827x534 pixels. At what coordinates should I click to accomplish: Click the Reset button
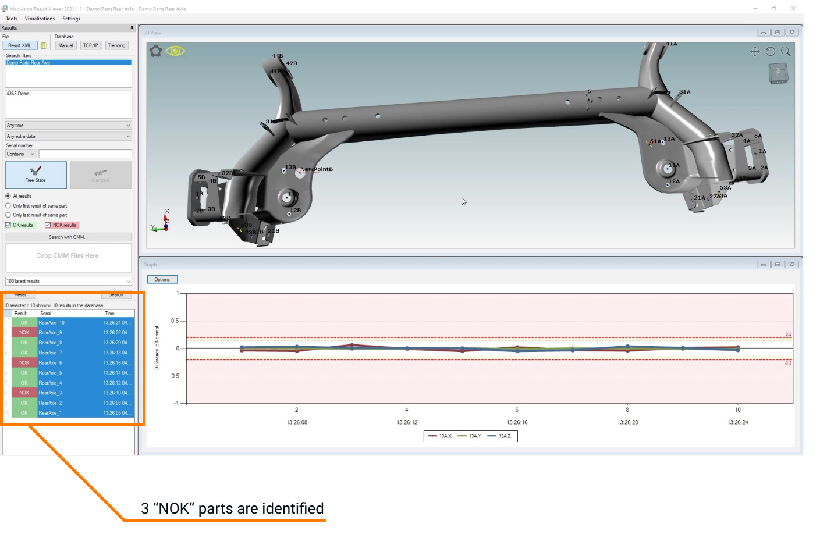click(x=20, y=295)
